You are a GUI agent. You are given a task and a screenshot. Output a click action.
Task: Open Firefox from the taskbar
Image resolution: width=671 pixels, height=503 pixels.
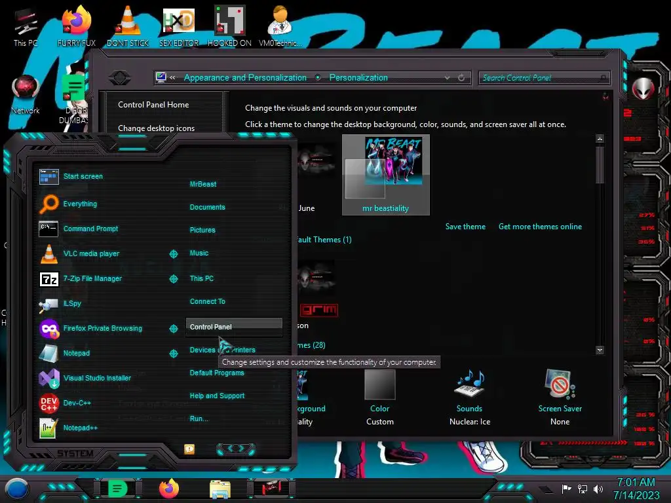pos(169,489)
